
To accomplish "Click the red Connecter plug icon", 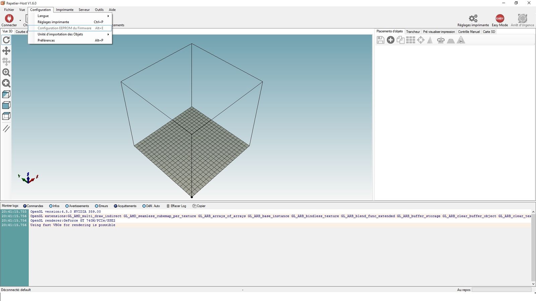I will tap(9, 18).
